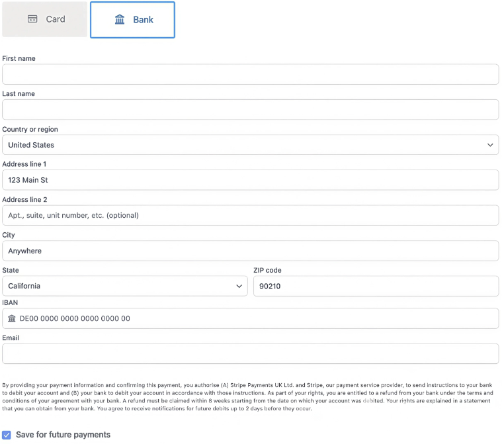Select the Card payment tab
Image resolution: width=502 pixels, height=444 pixels.
pyautogui.click(x=44, y=19)
